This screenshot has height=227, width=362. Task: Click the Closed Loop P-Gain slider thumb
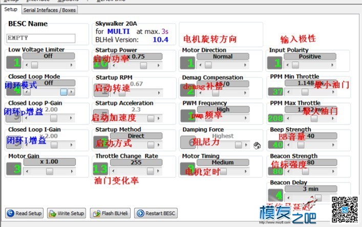click(54, 118)
